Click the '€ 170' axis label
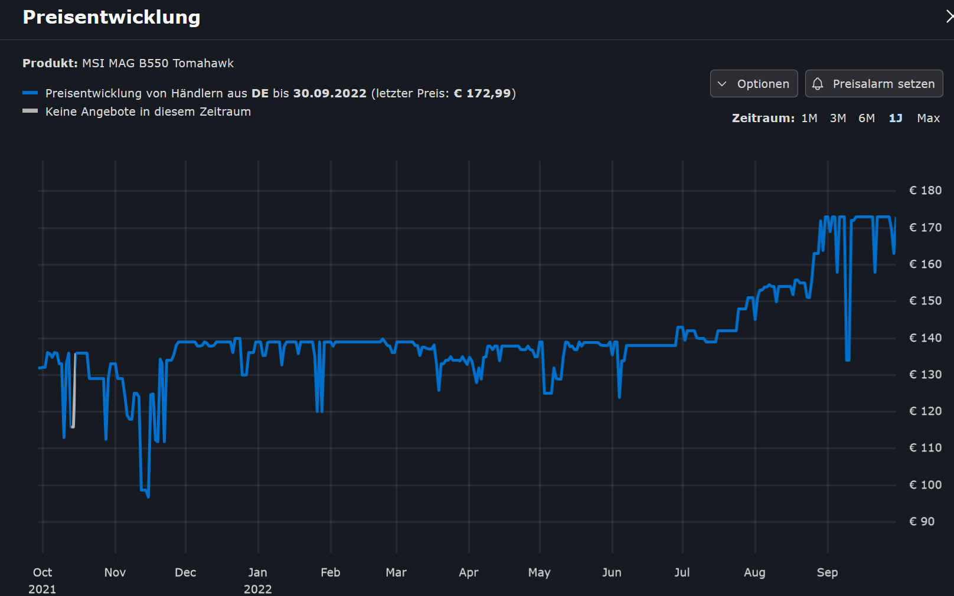The width and height of the screenshot is (954, 596). [x=925, y=227]
